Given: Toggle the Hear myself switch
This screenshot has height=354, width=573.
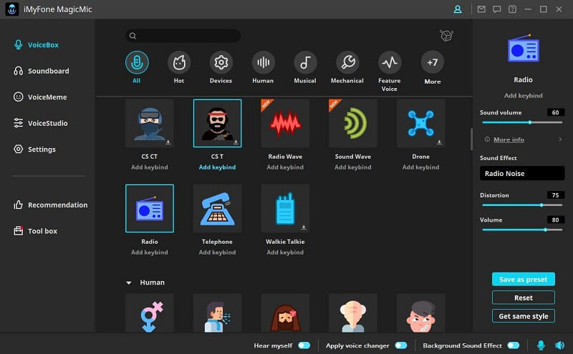Looking at the screenshot, I should coord(304,345).
